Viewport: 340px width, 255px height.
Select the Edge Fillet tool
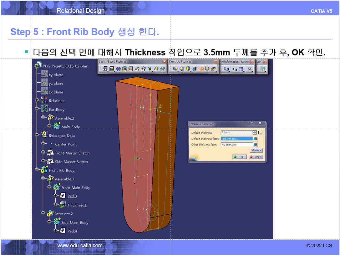click(x=175, y=69)
